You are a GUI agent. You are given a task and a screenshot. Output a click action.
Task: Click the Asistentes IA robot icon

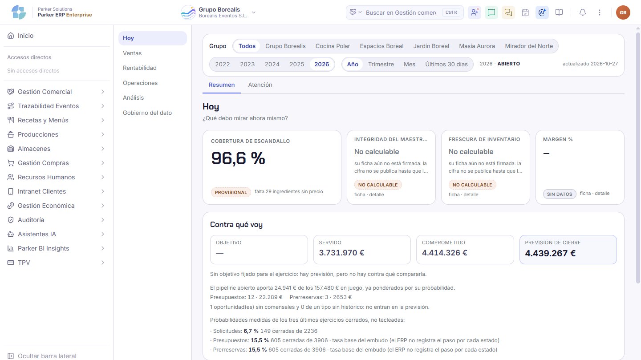coord(11,234)
